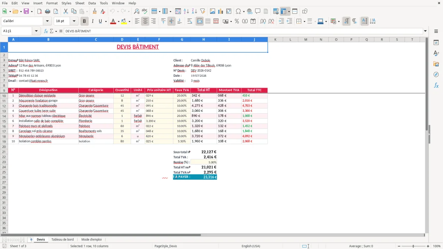Open the sidebar Gallery icon

click(x=436, y=64)
